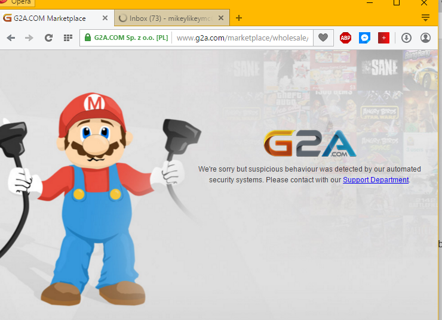Add page to bookmarks with heart icon
This screenshot has height=320, width=442.
[x=323, y=38]
